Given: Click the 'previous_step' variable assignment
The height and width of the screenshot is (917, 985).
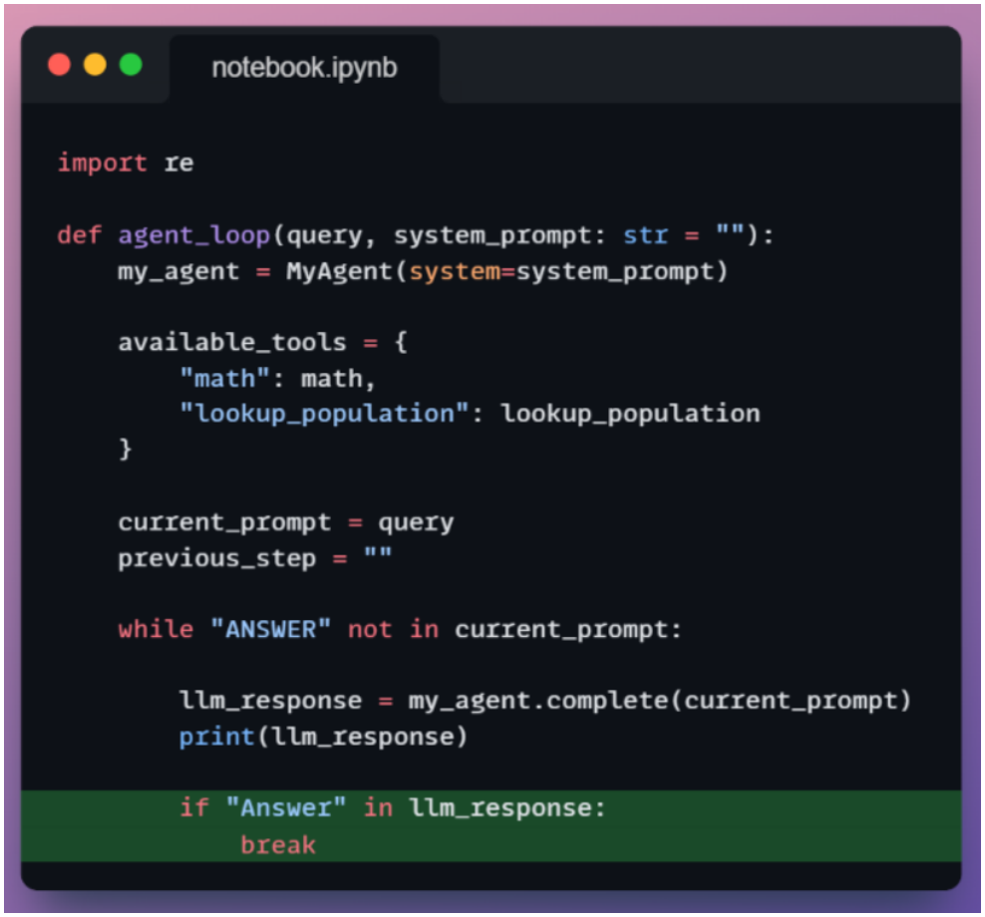Looking at the screenshot, I should pos(255,558).
